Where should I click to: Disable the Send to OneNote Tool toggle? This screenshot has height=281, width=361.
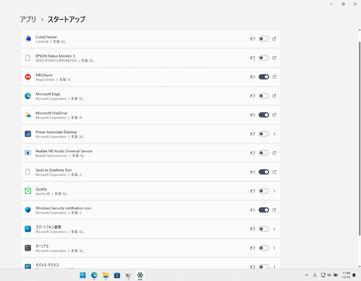pos(264,172)
